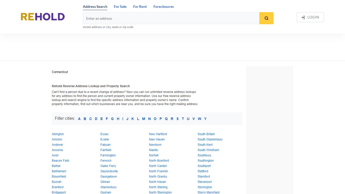Click the 'Enter an address' search field
Viewport: 345px width, 194px height.
click(171, 18)
